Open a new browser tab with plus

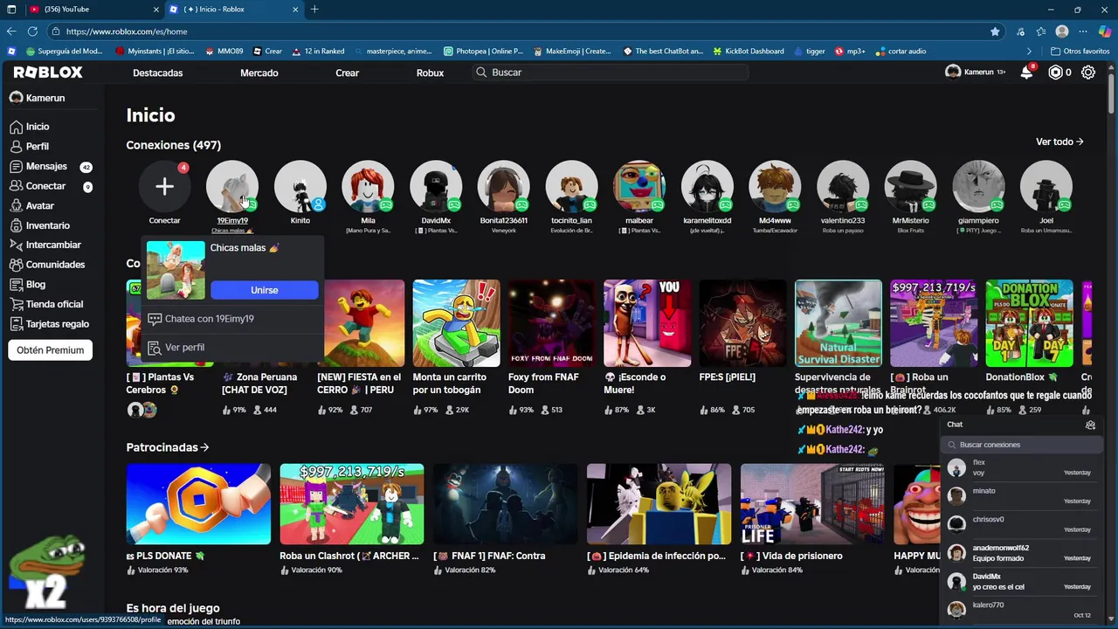pos(314,10)
